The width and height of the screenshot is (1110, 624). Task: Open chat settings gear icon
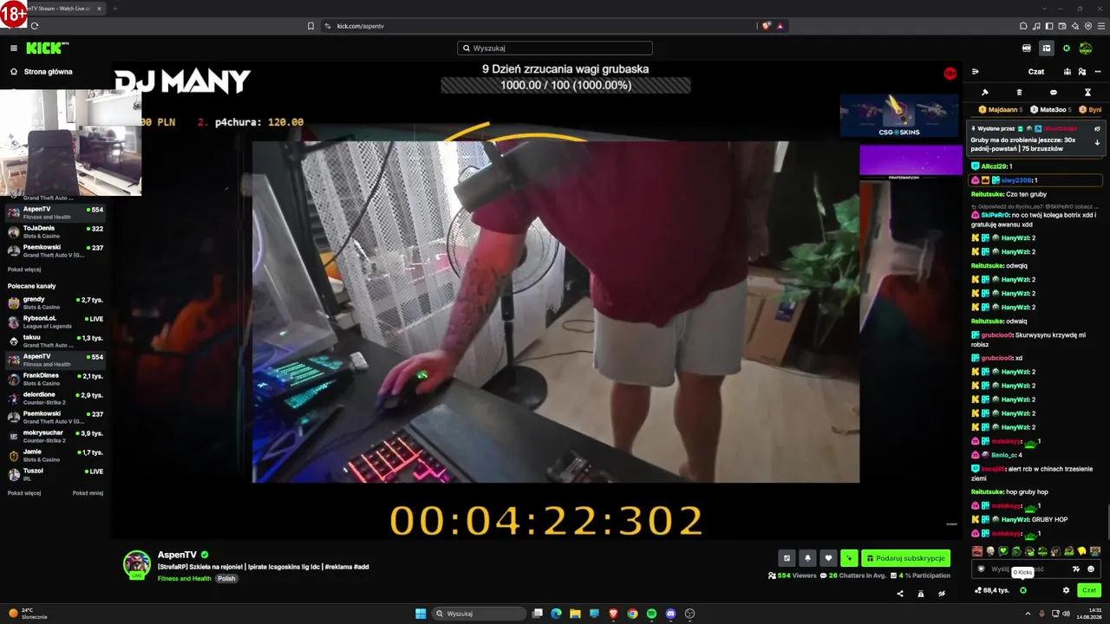pos(1066,590)
